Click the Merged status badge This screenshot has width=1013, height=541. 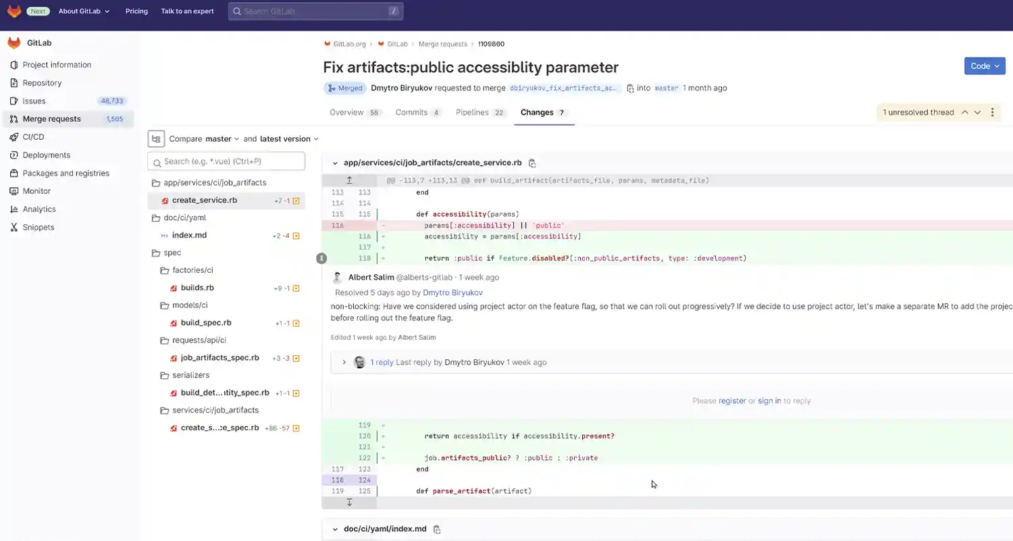[344, 88]
